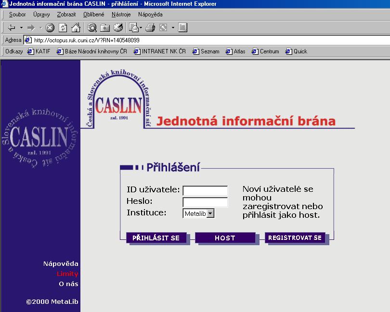Stop page loading with Stop icon
Image resolution: width=390 pixels, height=312 pixels.
(x=50, y=27)
